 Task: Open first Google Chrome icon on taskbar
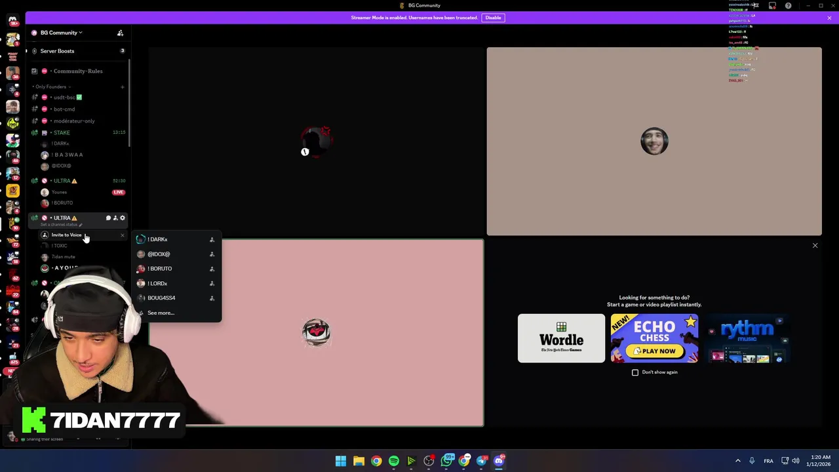[376, 461]
